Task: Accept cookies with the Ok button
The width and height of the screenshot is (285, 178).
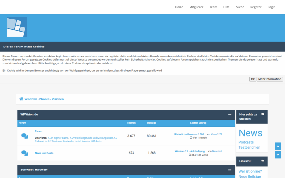Action: (253, 79)
